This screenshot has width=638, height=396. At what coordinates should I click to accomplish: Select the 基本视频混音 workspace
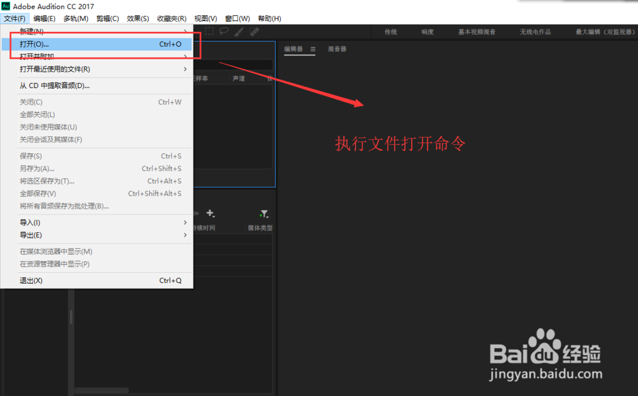point(477,32)
